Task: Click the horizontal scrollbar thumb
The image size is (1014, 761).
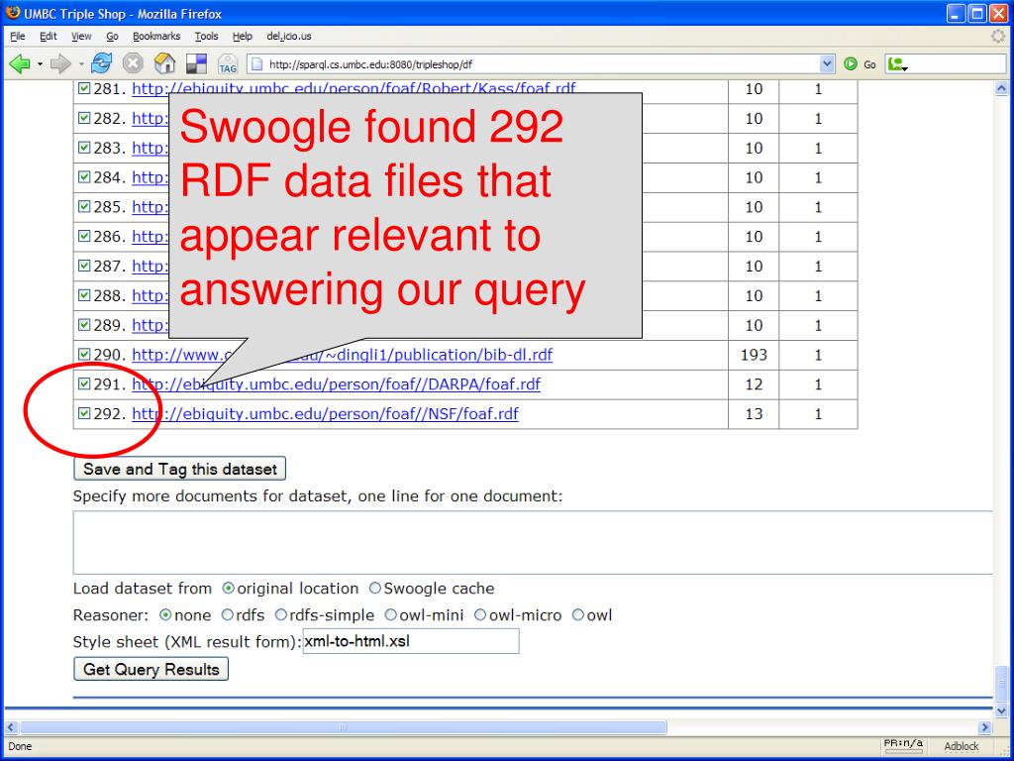Action: click(344, 727)
